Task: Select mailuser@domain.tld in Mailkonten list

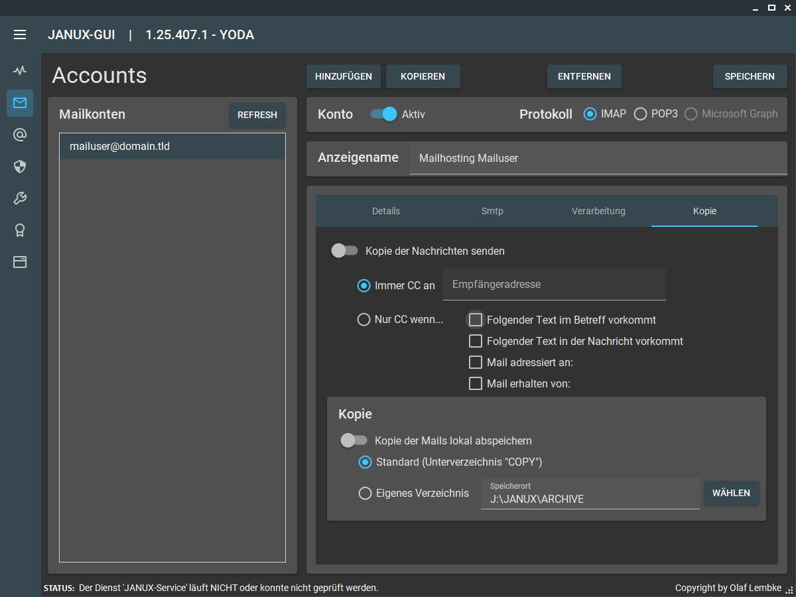Action: [172, 147]
